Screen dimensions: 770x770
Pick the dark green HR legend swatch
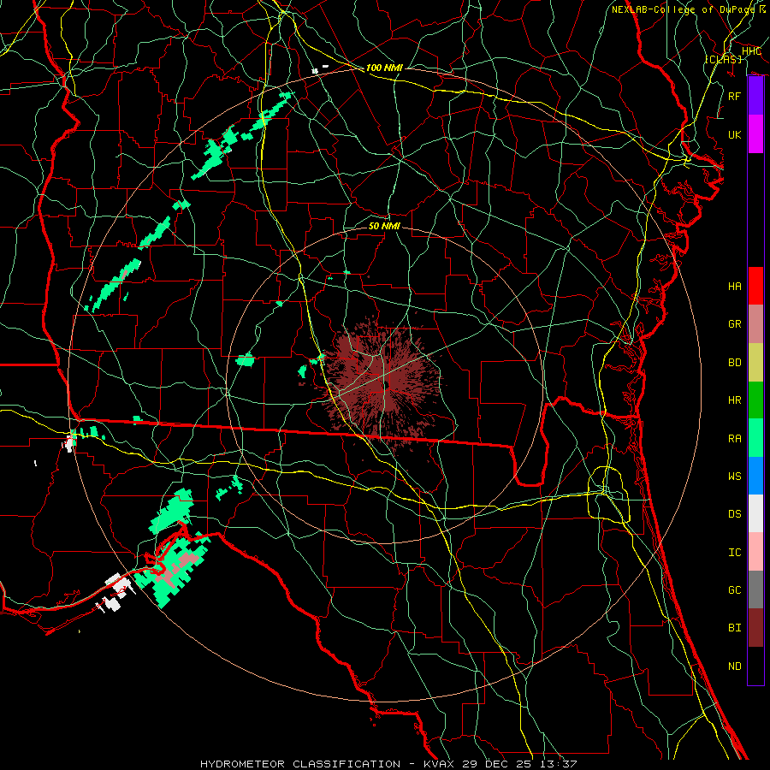pos(755,400)
